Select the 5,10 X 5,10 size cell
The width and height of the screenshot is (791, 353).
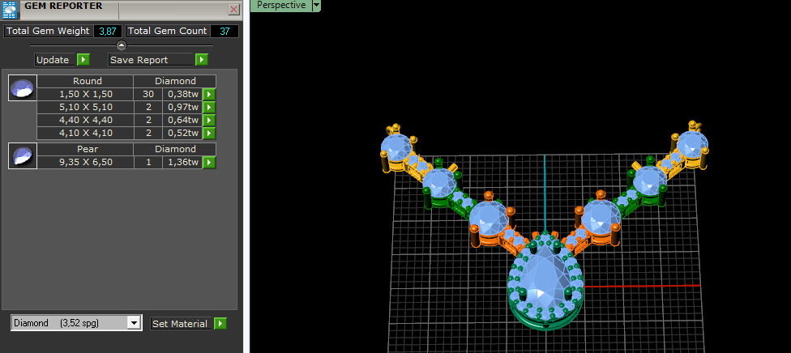point(85,108)
